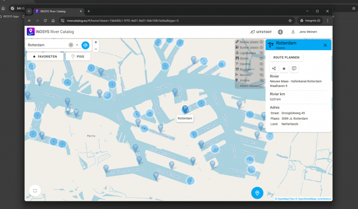This screenshot has width=358, height=209.
Task: Open the Jens Weinert account menu
Action: click(307, 32)
